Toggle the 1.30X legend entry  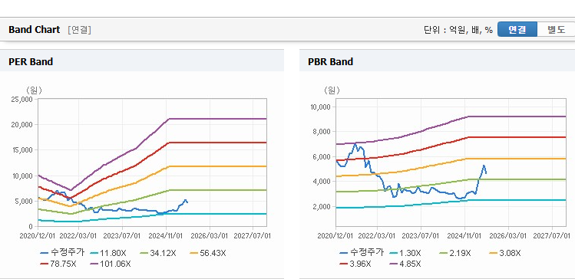pyautogui.click(x=405, y=253)
